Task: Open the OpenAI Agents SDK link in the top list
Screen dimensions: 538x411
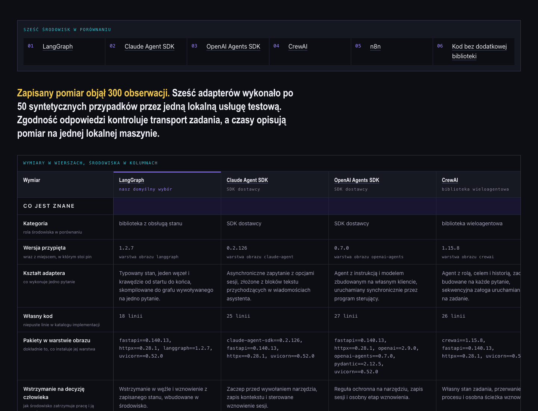Action: (234, 46)
